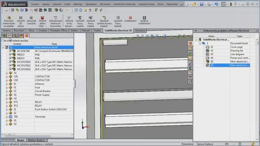Click the help question icon in status bar
Screen dimensions: 260x146
pyautogui.click(x=239, y=144)
